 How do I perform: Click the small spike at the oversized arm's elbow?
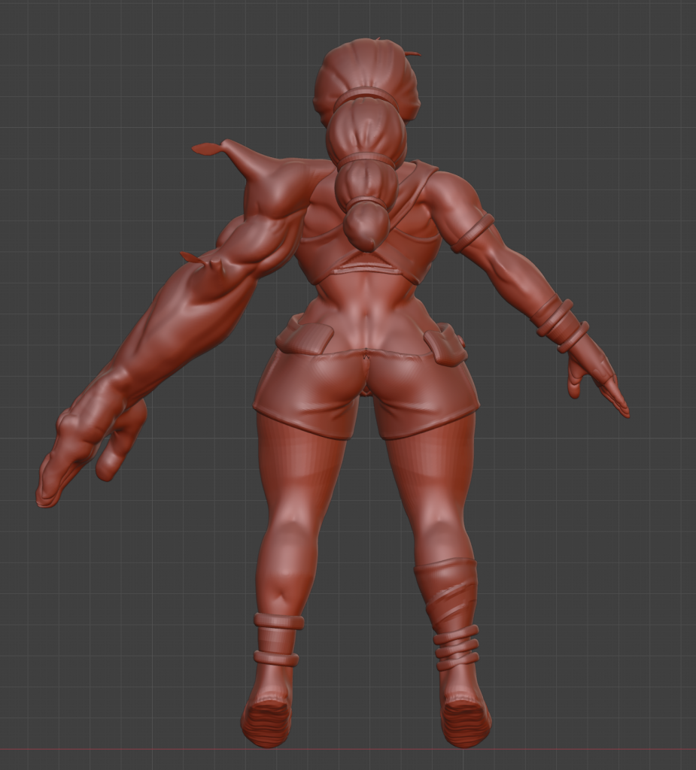pos(192,258)
